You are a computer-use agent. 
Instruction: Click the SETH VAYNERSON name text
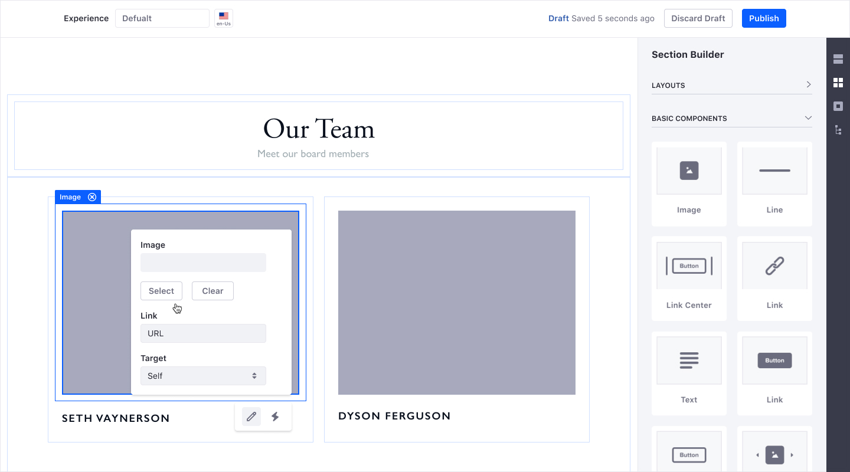click(x=116, y=418)
